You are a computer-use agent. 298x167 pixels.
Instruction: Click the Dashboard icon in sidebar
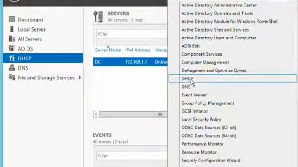(x=12, y=19)
